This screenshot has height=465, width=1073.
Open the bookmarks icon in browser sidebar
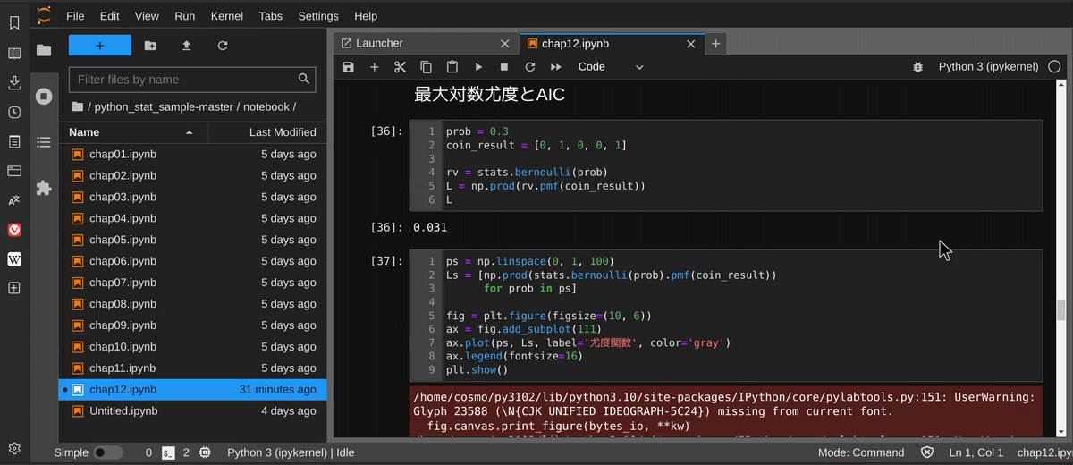tap(14, 23)
